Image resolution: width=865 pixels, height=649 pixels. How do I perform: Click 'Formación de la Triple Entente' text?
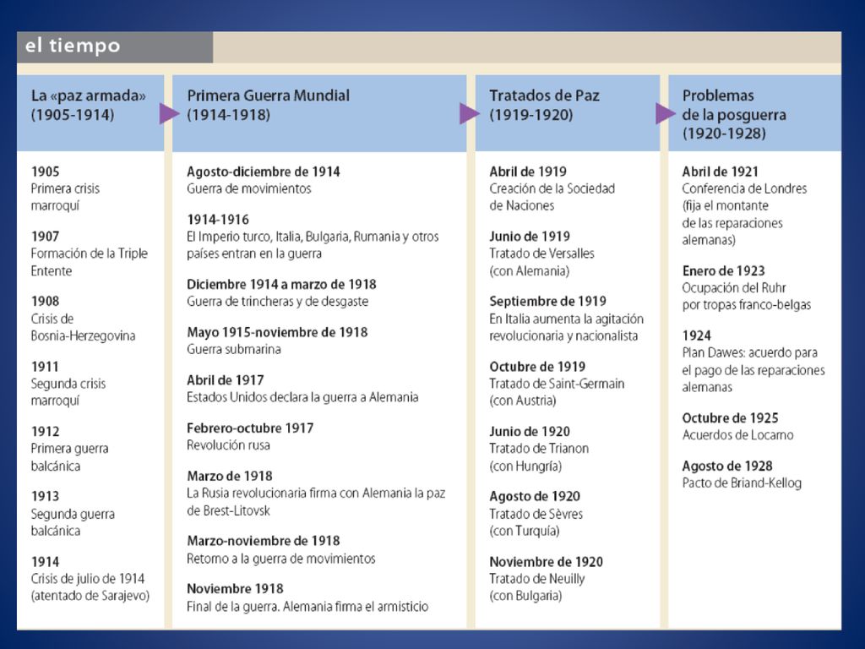coord(90,262)
